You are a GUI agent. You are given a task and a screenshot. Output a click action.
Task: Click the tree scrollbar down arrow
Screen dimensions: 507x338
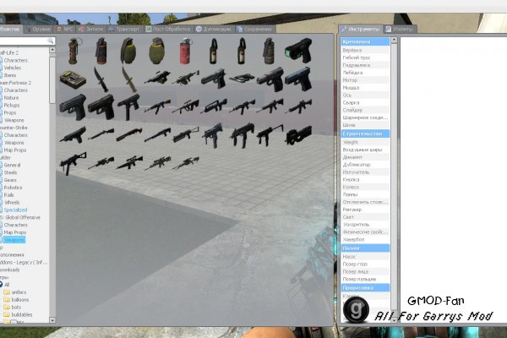52,320
